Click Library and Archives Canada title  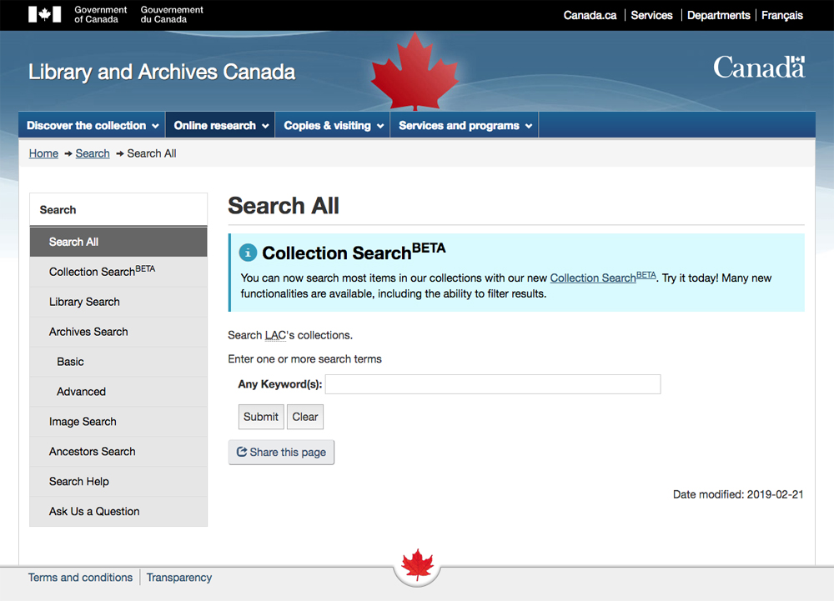162,73
